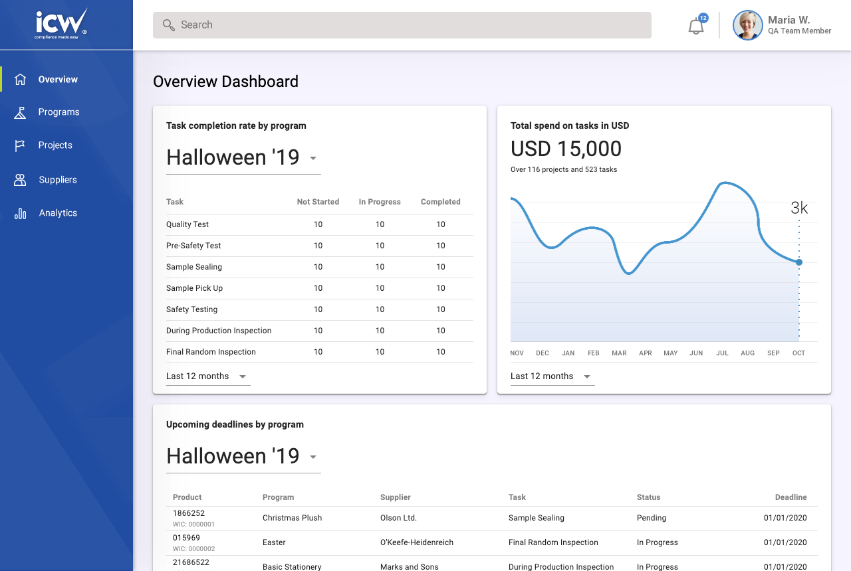Click the Programs icon in sidebar

click(21, 112)
